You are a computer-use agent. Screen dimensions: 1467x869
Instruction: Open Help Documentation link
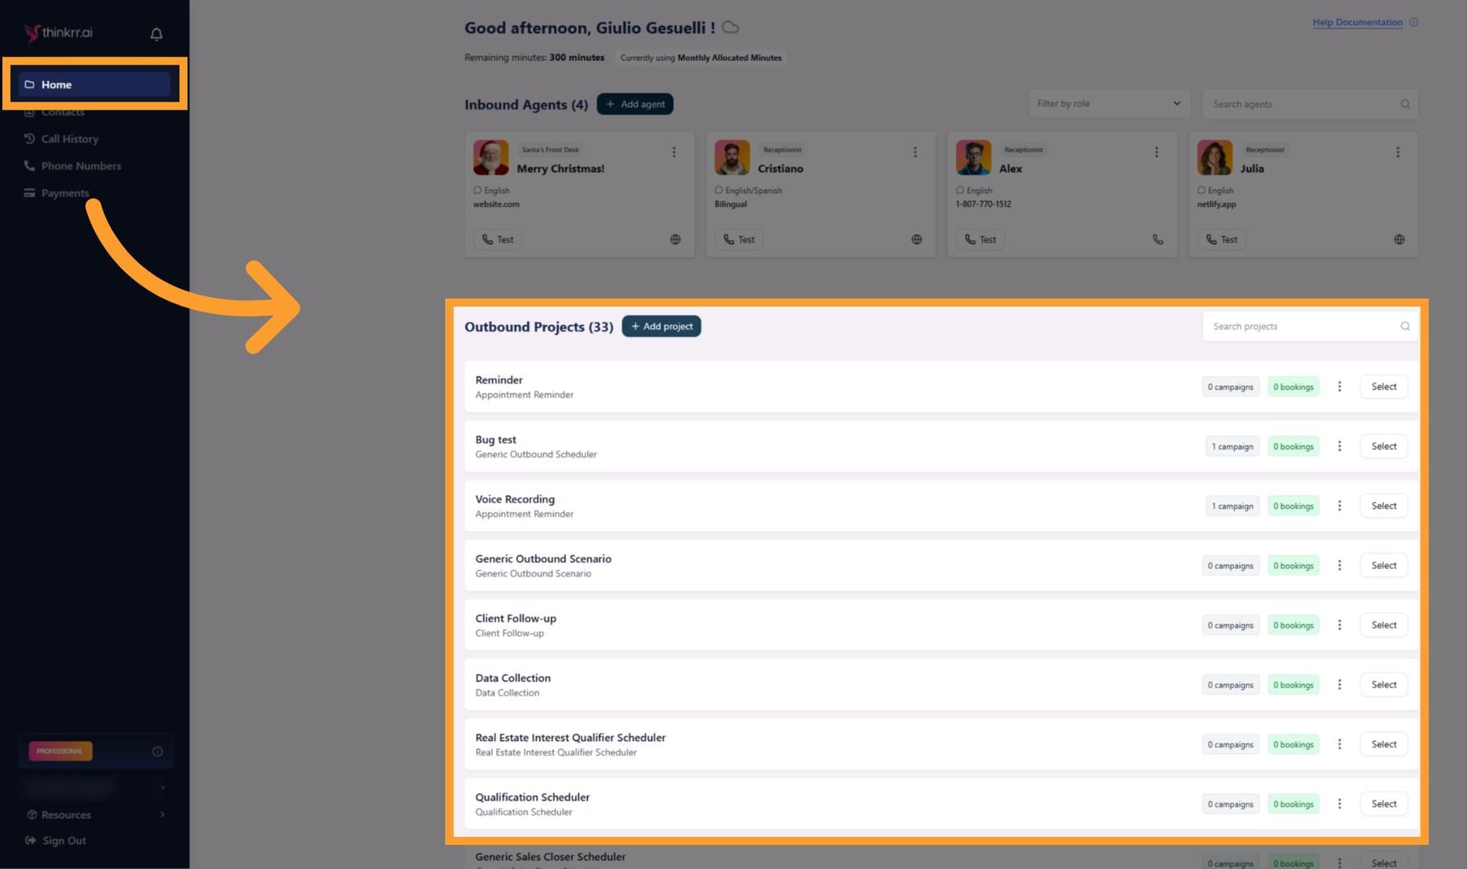1357,23
